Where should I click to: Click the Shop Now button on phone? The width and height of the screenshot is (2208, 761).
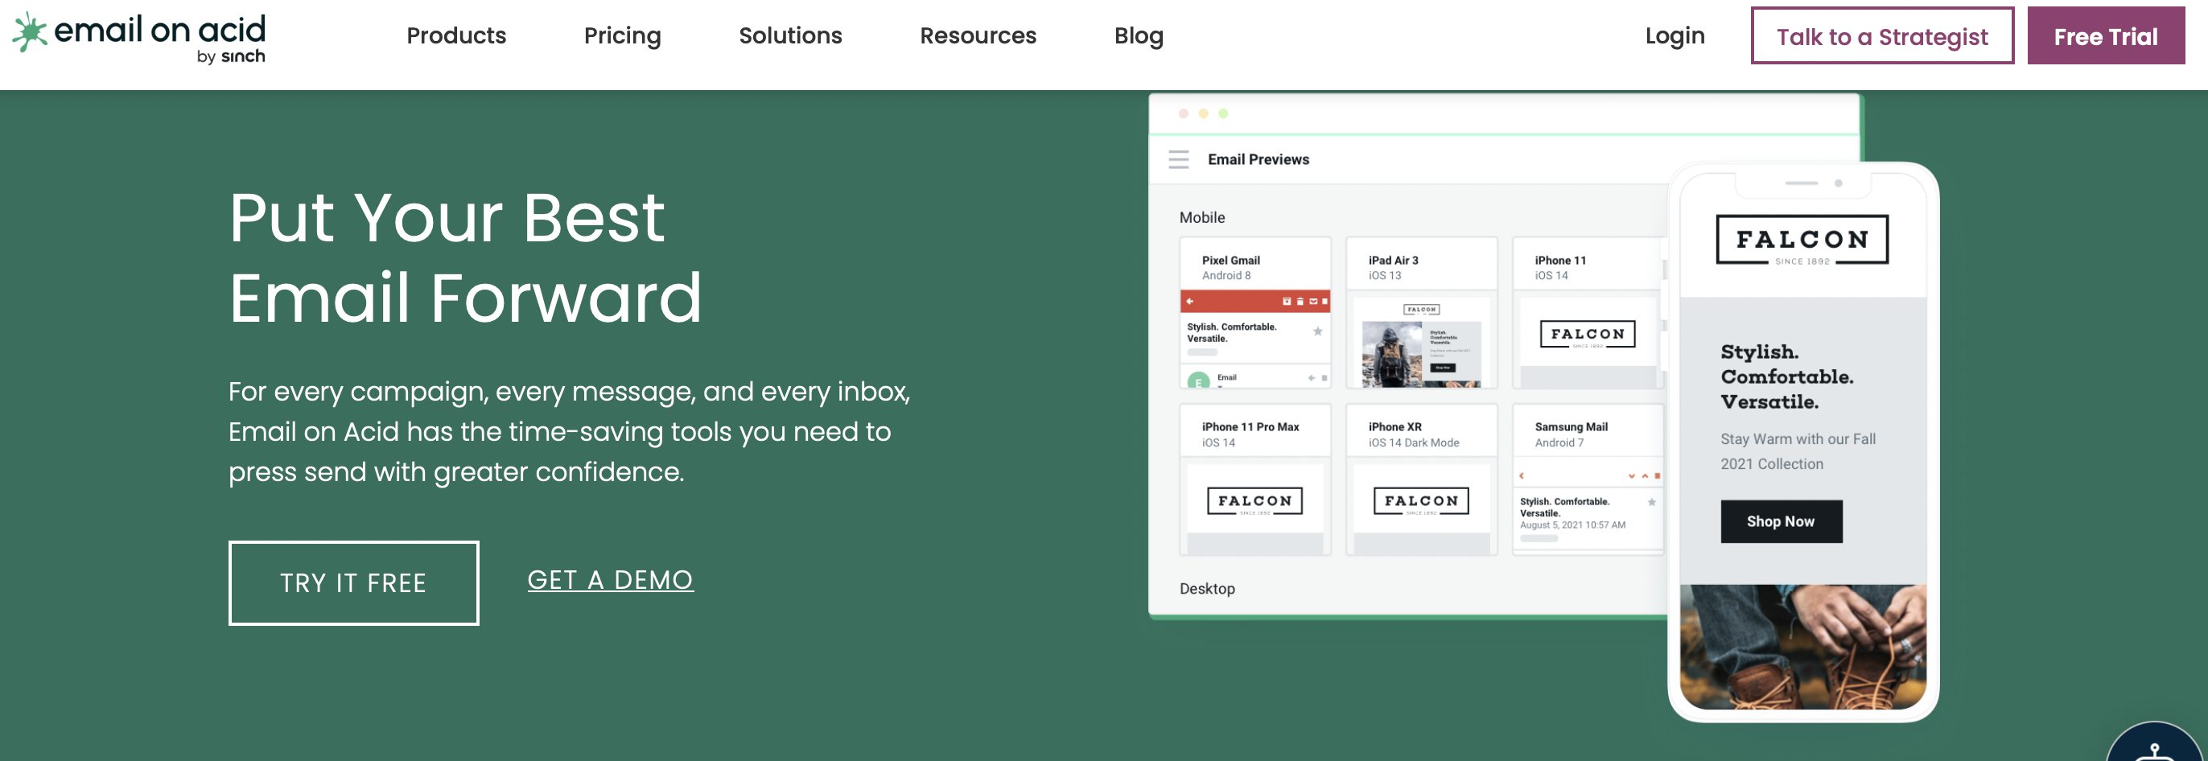coord(1782,521)
